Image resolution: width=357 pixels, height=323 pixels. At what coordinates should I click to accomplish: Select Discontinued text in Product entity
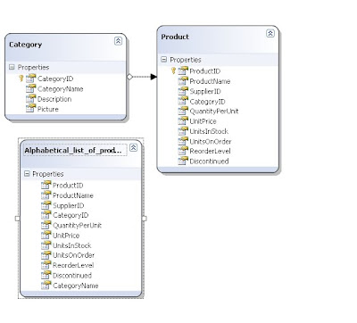click(x=209, y=161)
